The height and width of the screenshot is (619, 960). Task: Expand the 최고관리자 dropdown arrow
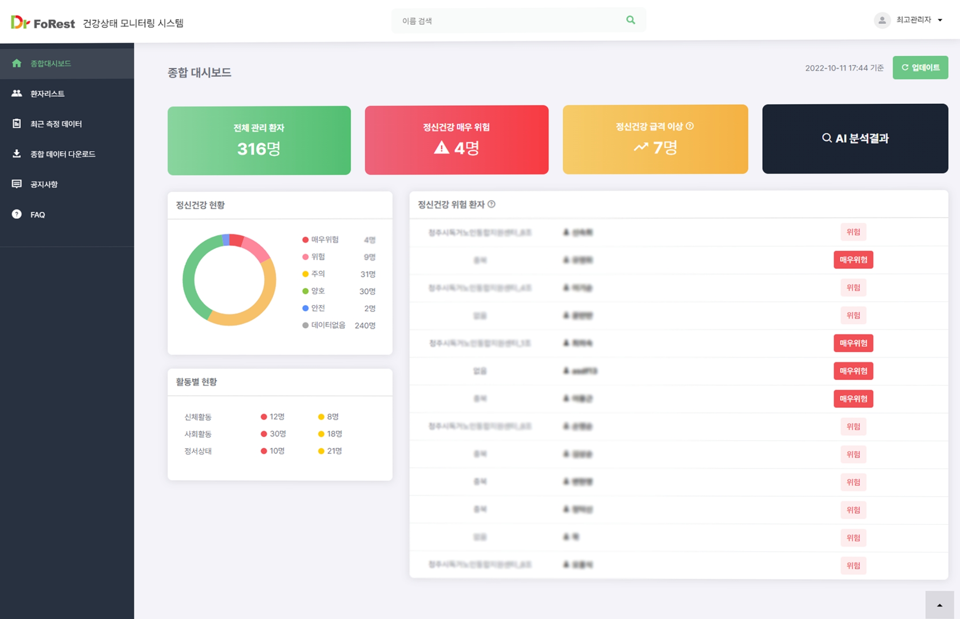[940, 20]
